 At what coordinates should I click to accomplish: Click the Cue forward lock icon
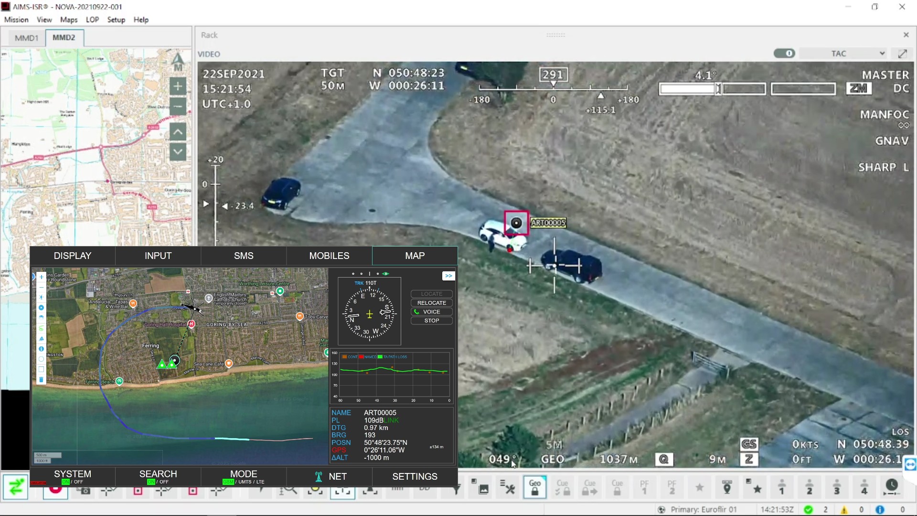coord(590,487)
